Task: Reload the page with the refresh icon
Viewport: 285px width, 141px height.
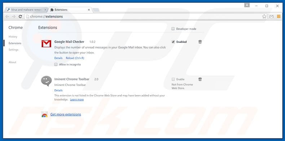Action: [x=20, y=17]
